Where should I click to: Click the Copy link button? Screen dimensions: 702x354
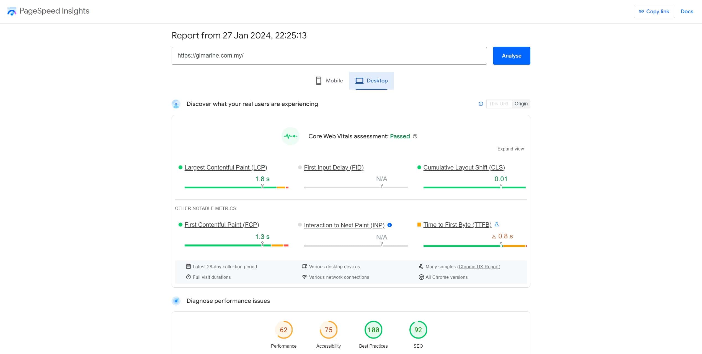point(654,11)
